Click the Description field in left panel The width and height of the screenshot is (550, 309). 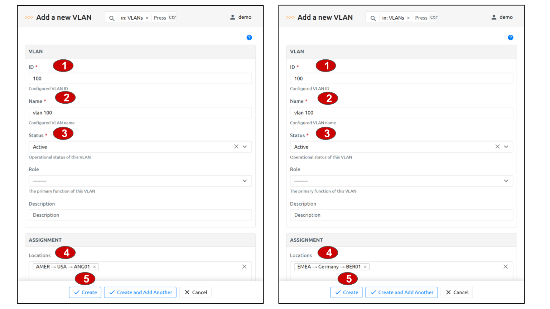140,215
